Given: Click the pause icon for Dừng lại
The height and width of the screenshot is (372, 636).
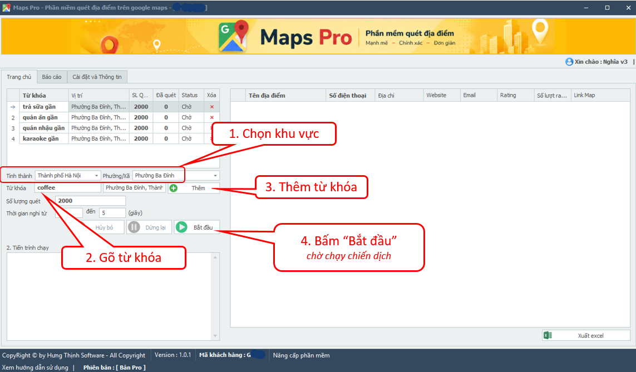Looking at the screenshot, I should point(134,227).
